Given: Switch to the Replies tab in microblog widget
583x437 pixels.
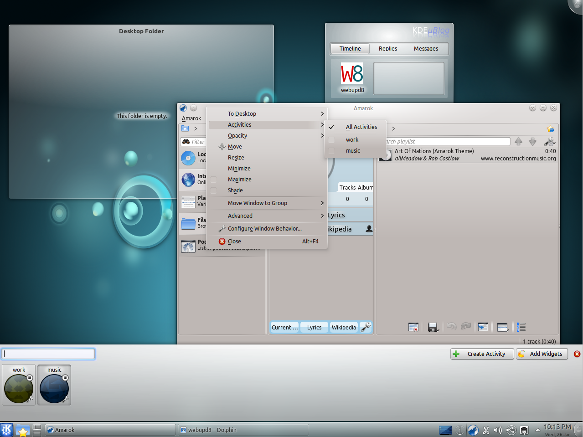Looking at the screenshot, I should pos(388,49).
